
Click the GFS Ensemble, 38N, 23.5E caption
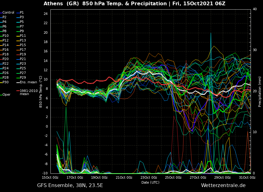[x=70, y=185]
